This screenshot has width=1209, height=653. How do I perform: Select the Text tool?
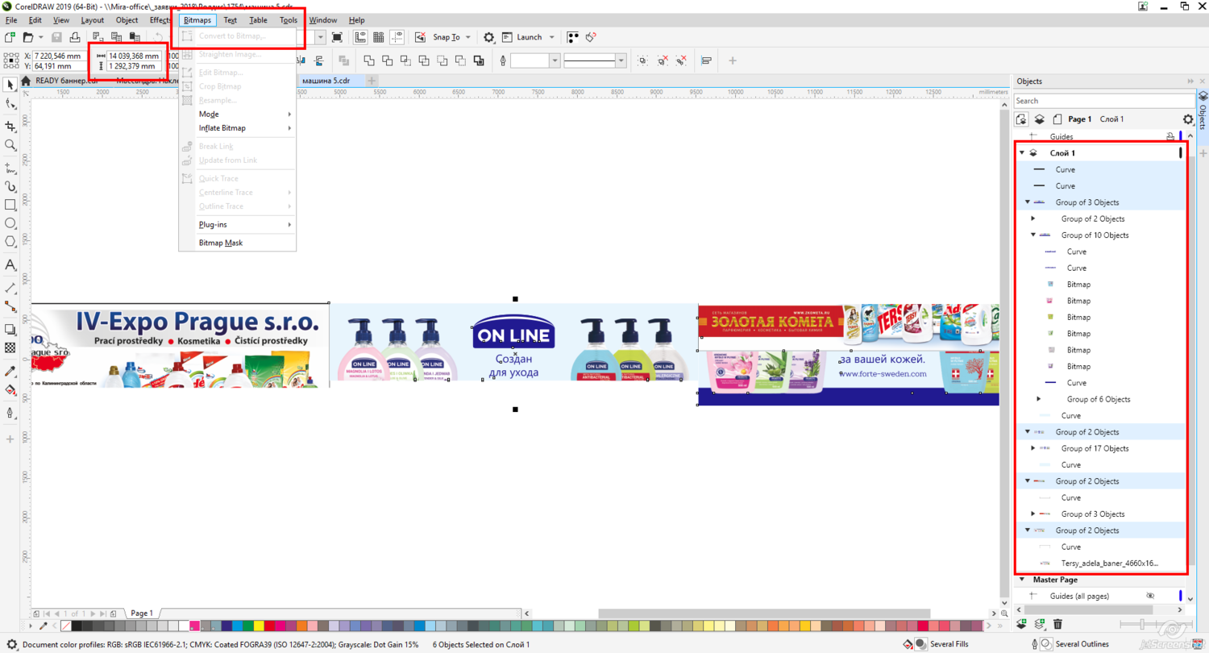tap(10, 264)
